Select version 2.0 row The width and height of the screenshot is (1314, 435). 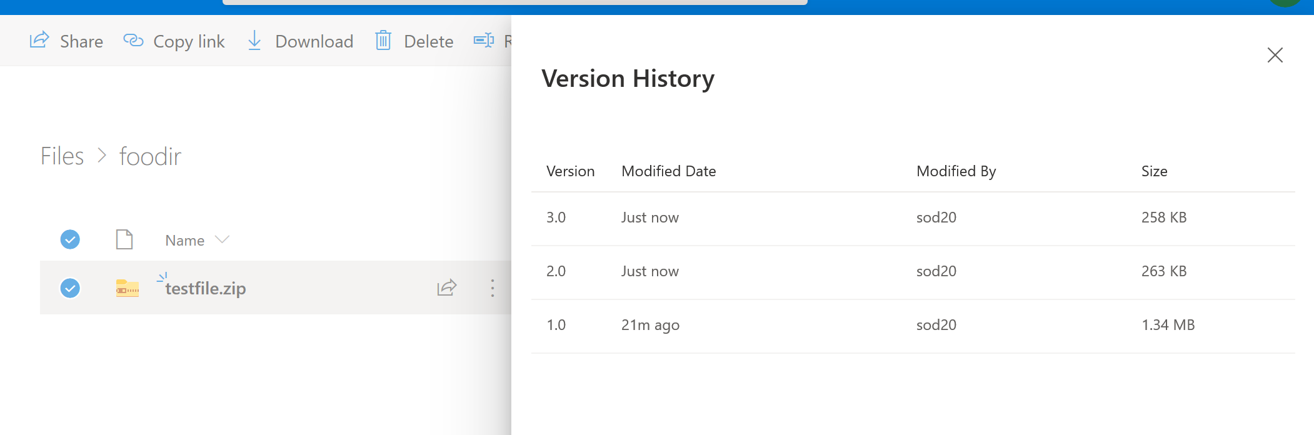pos(556,271)
